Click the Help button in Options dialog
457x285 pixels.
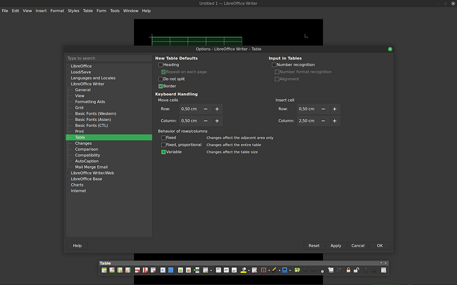point(77,246)
